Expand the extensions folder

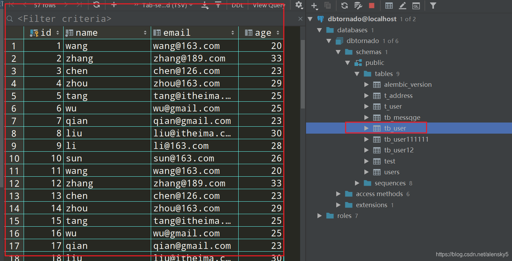338,205
